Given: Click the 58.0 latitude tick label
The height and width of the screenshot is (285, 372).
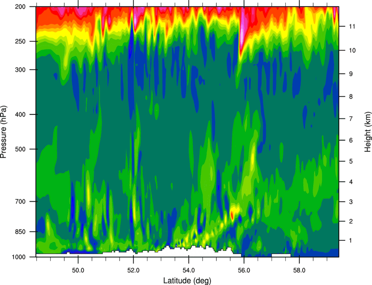Looking at the screenshot, I should pos(299,271).
